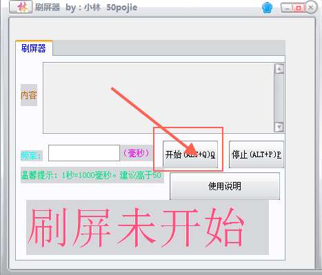Click the content box scroll-up arrow
This screenshot has height=275, width=322.
279,69
